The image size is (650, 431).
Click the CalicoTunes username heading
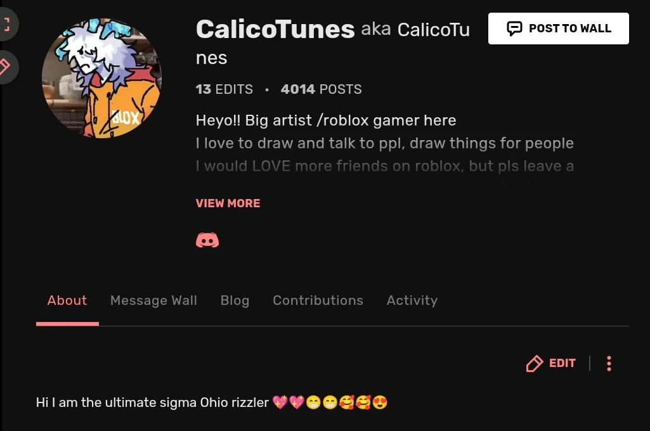click(275, 29)
